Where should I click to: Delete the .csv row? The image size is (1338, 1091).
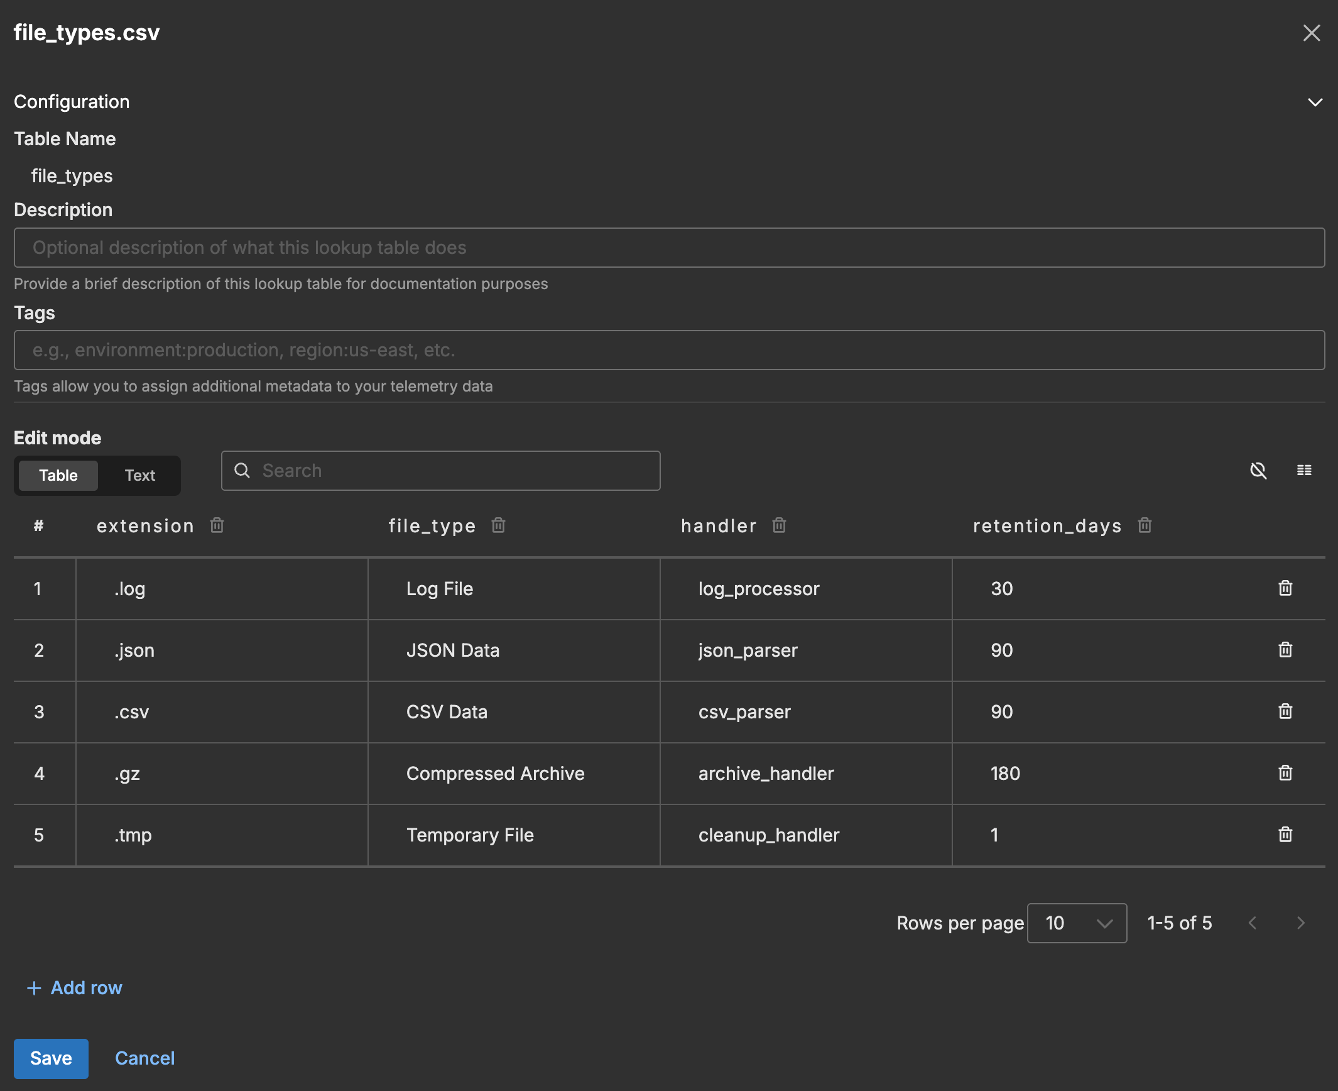pos(1285,711)
